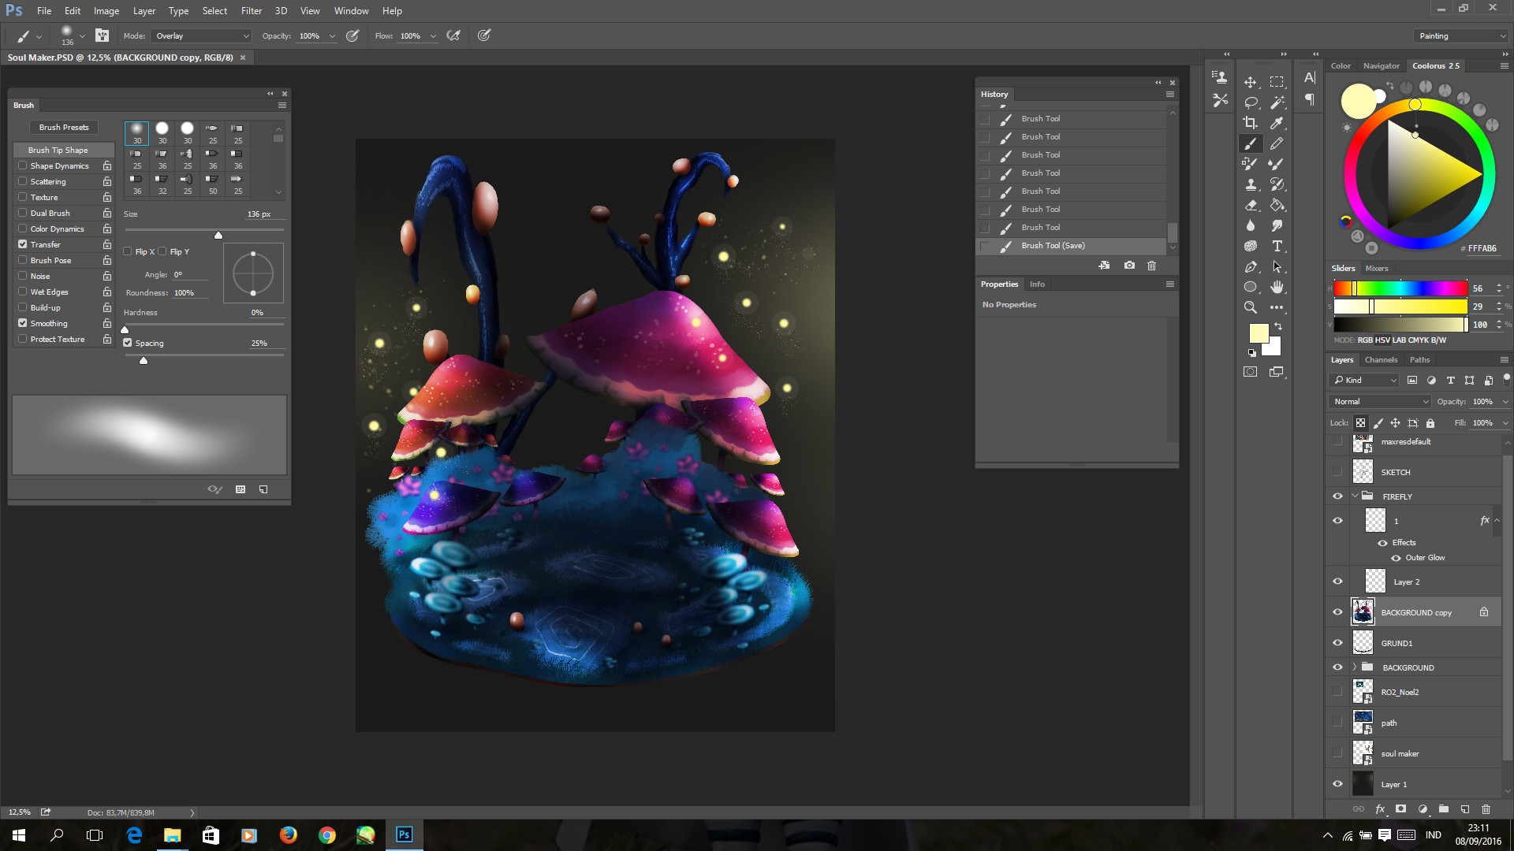
Task: Check the Flip X option
Action: coord(128,251)
